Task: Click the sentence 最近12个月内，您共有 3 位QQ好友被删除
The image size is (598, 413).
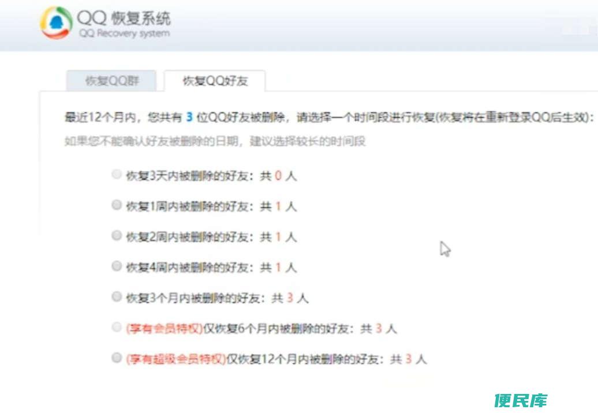Action: coord(175,117)
